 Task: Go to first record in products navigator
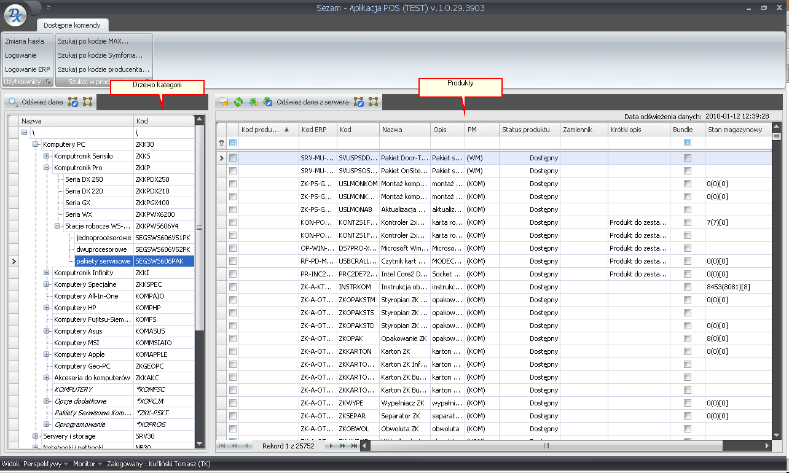coord(222,446)
